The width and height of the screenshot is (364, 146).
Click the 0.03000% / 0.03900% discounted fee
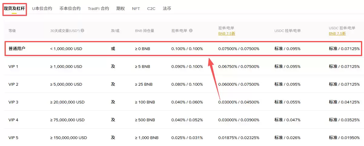(x=239, y=120)
